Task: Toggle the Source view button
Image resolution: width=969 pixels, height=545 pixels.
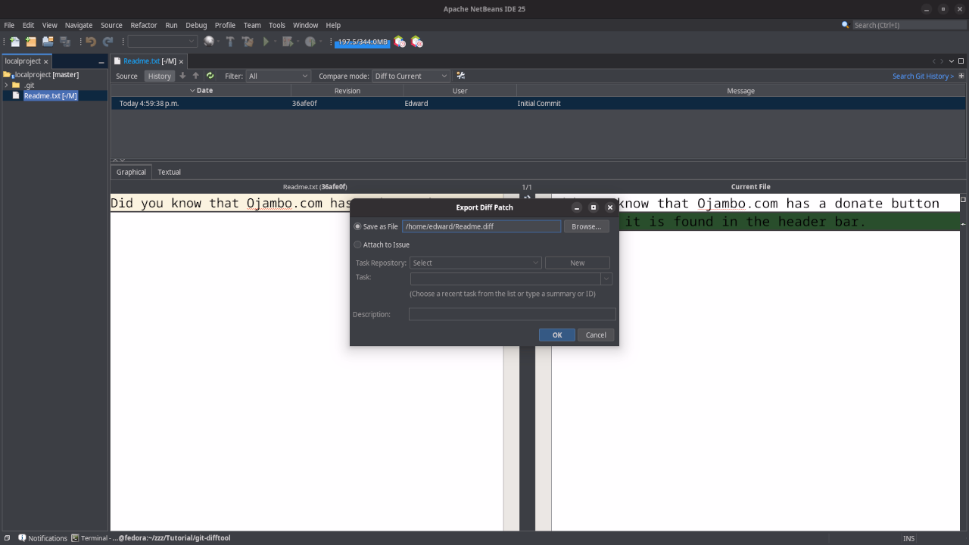Action: 126,76
